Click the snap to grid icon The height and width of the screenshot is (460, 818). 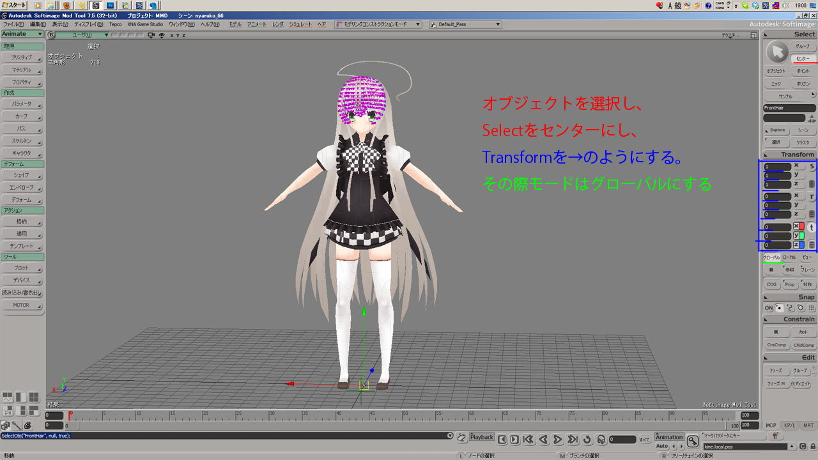812,308
